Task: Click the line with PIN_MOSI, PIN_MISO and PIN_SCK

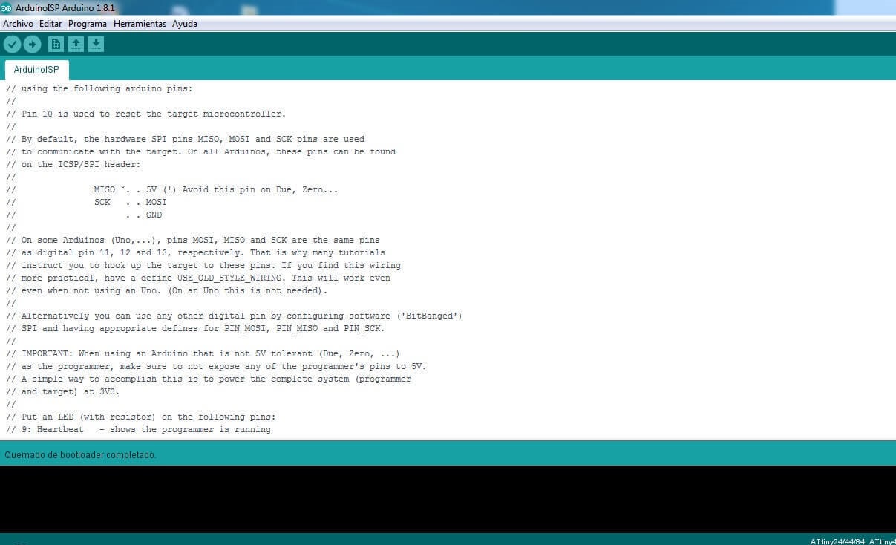Action: (196, 328)
